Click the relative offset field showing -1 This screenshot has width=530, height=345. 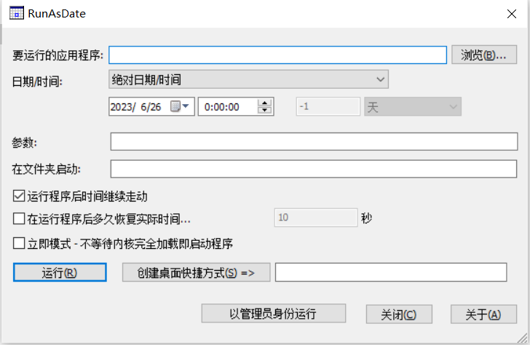[x=328, y=107]
